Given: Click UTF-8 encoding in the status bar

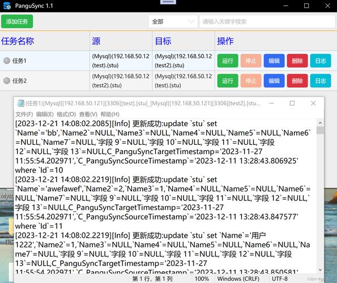Looking at the screenshot, I should (x=280, y=278).
